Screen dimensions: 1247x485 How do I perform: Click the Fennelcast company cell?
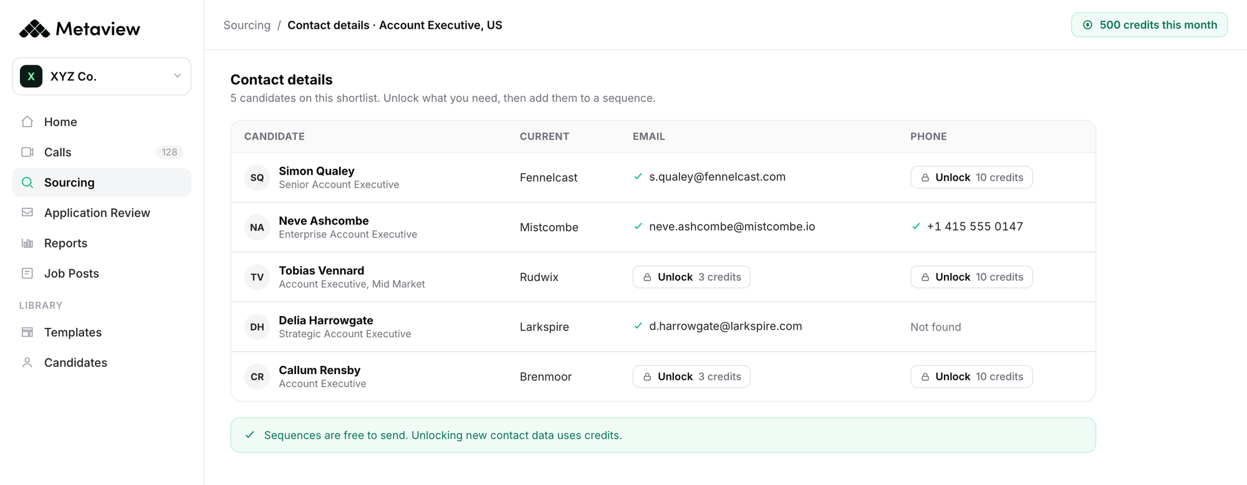(549, 178)
